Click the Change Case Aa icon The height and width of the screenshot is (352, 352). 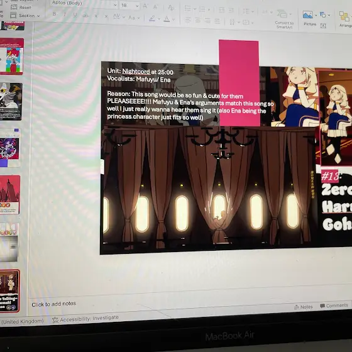(132, 18)
